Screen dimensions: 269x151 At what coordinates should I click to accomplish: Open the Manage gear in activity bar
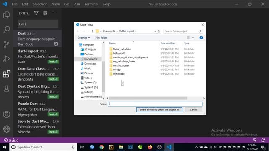7,129
